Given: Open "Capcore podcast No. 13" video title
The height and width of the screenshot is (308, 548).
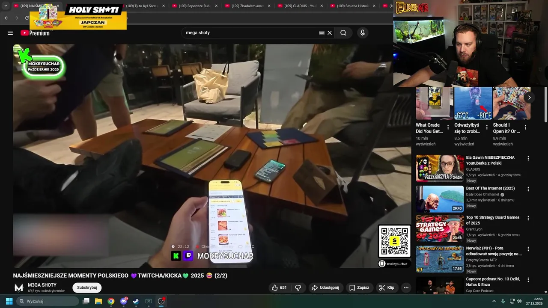Looking at the screenshot, I should tap(493, 282).
